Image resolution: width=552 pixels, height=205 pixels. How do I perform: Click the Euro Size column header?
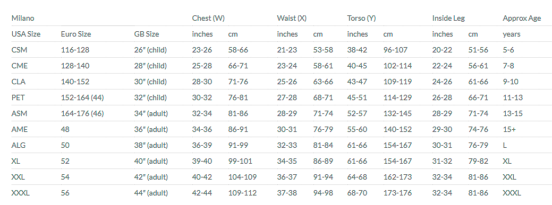click(x=76, y=34)
